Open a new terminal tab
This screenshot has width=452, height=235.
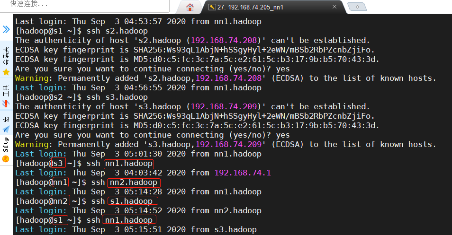(357, 7)
